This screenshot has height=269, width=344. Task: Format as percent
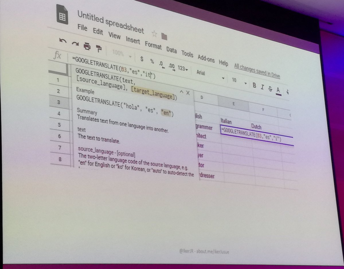pyautogui.click(x=152, y=61)
